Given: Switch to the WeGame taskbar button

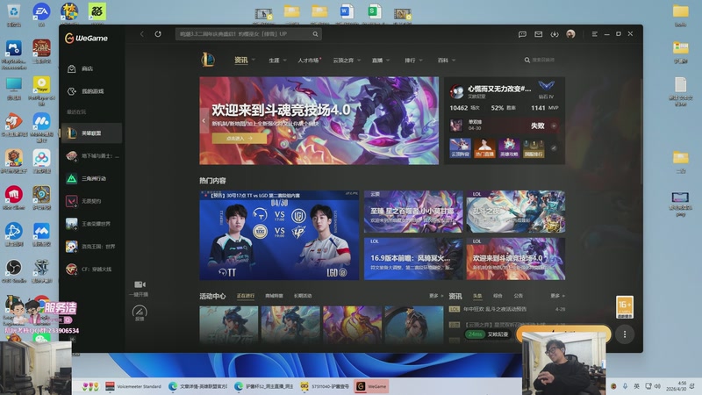Looking at the screenshot, I should click(371, 386).
